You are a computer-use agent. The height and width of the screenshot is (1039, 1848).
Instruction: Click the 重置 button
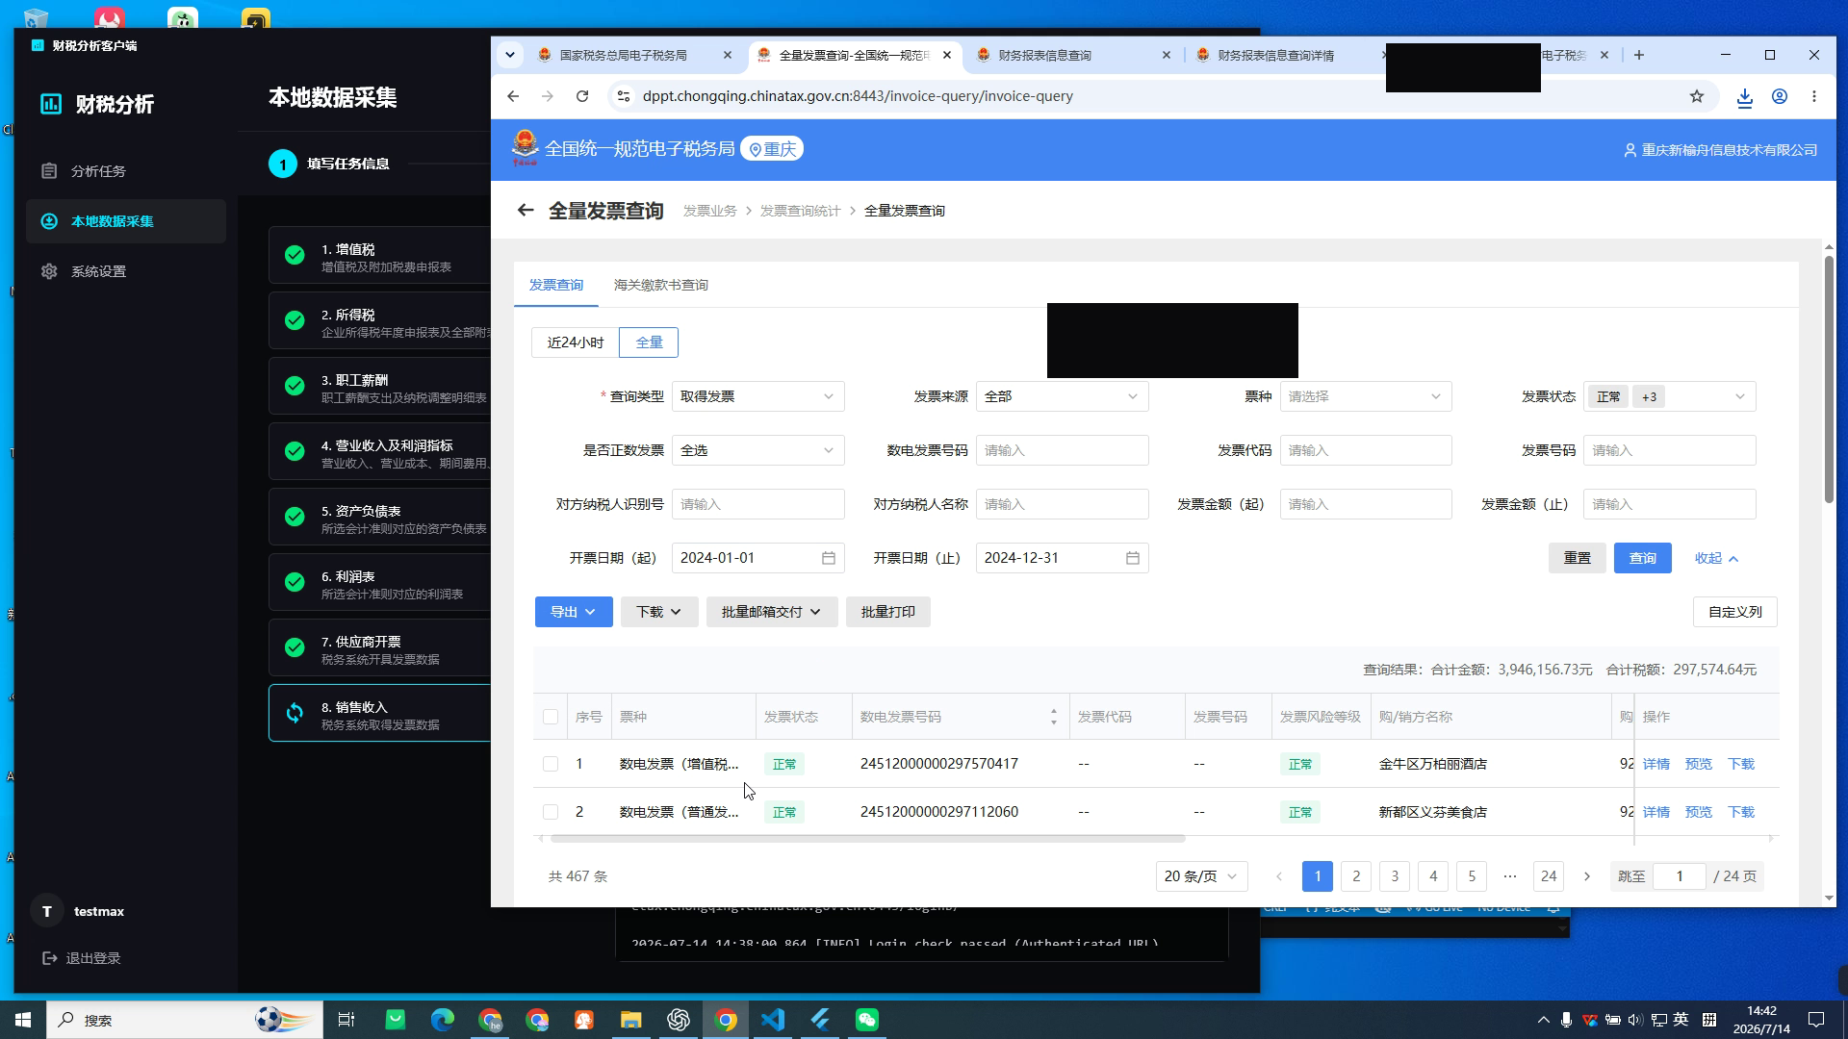(x=1578, y=558)
